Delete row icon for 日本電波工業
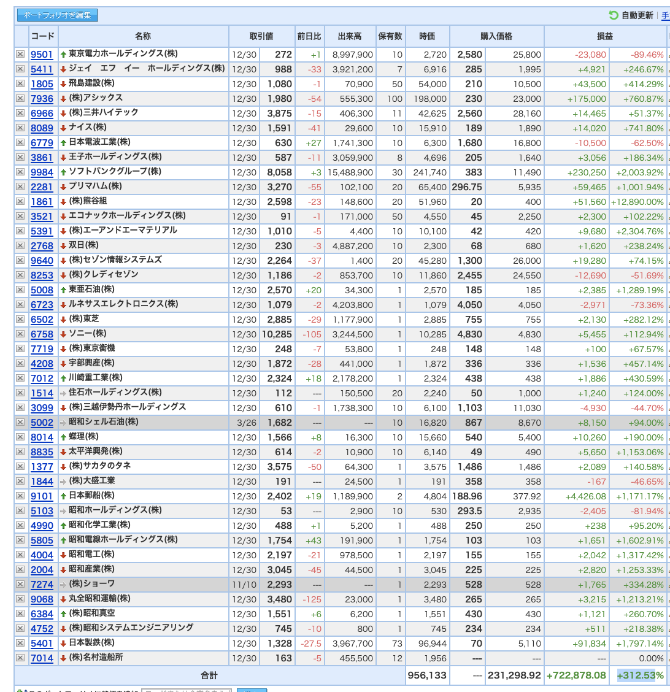The width and height of the screenshot is (670, 692). coord(20,142)
